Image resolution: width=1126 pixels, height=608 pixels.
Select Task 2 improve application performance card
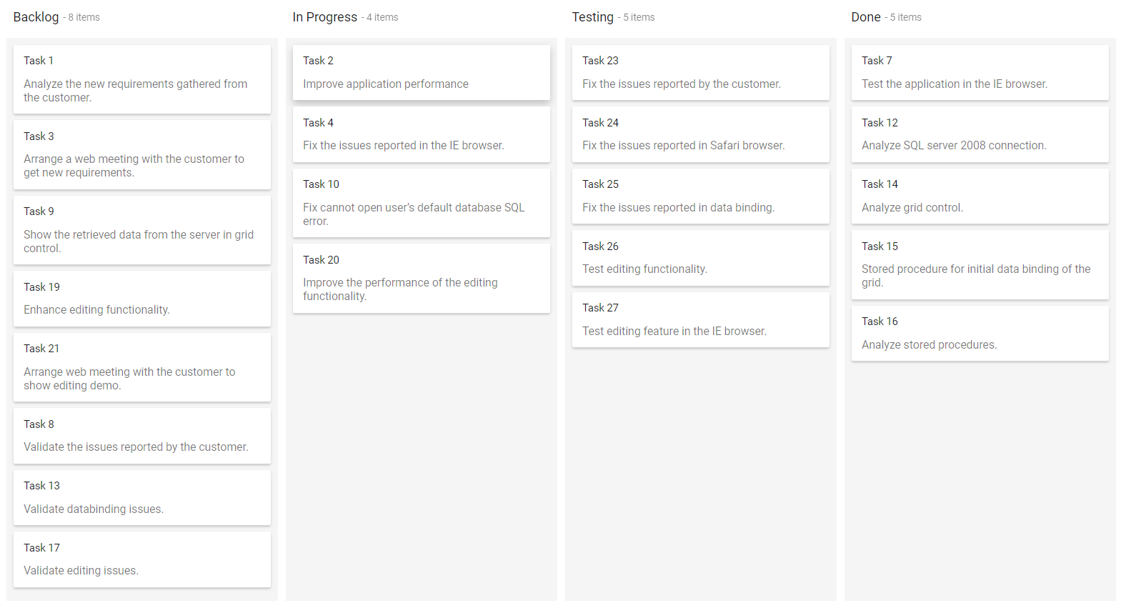point(421,72)
